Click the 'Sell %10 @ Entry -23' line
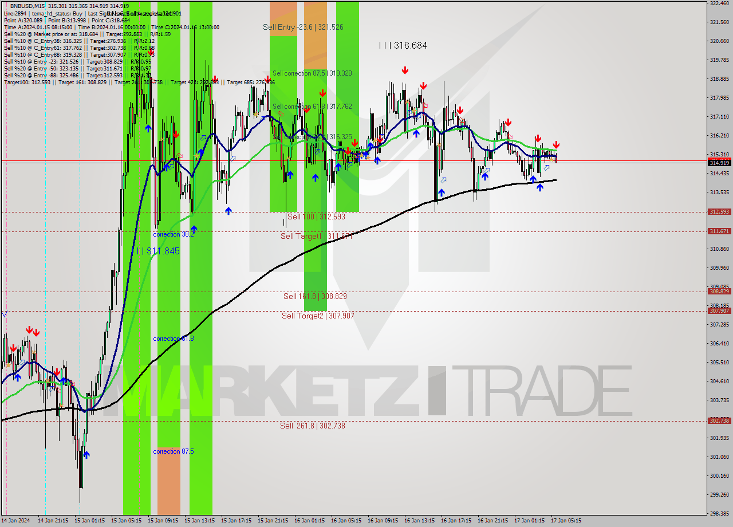The width and height of the screenshot is (733, 527). (x=77, y=61)
